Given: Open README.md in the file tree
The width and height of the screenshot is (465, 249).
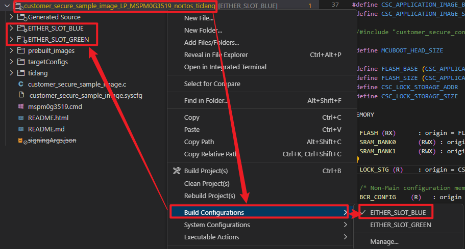Looking at the screenshot, I should coord(46,129).
